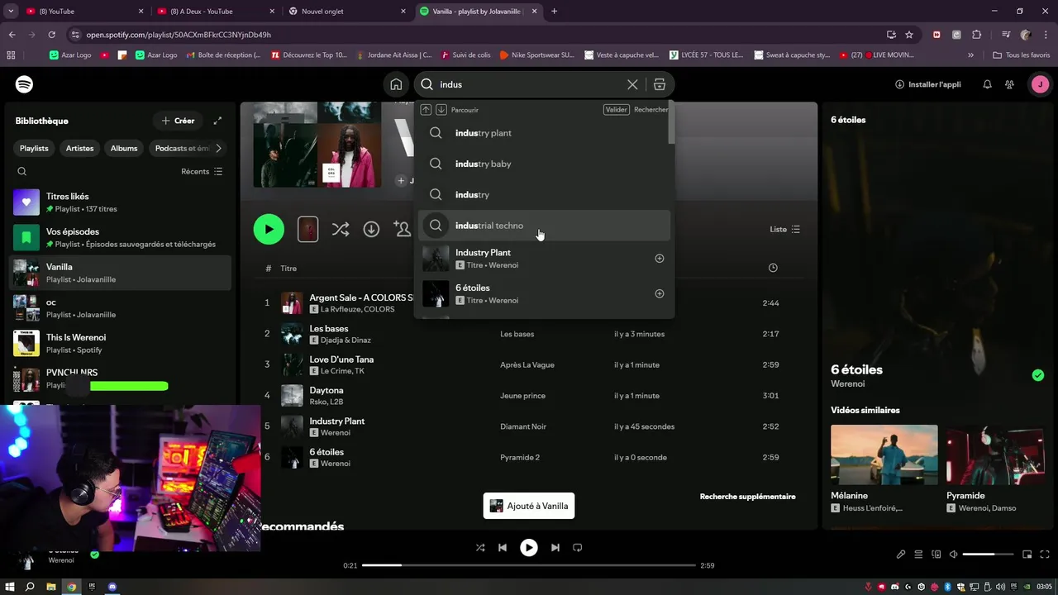Add 6 étoiles search result to playlist
1058x595 pixels.
660,293
